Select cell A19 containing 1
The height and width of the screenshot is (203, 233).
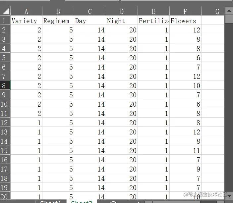pos(26,187)
